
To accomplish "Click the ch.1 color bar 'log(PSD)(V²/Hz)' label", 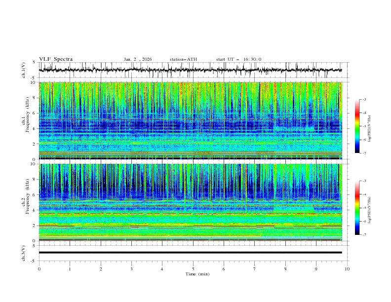I will (x=370, y=129).
